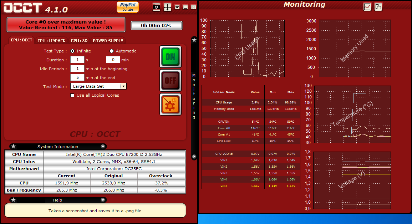Viewport: 412px width, 224px height.
Task: Select the Core #1 sensor row
Action: (251, 134)
